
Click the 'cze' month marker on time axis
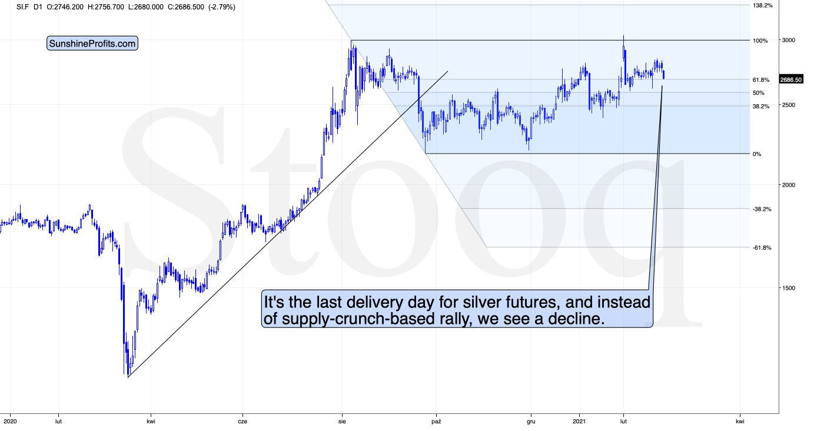(x=242, y=422)
